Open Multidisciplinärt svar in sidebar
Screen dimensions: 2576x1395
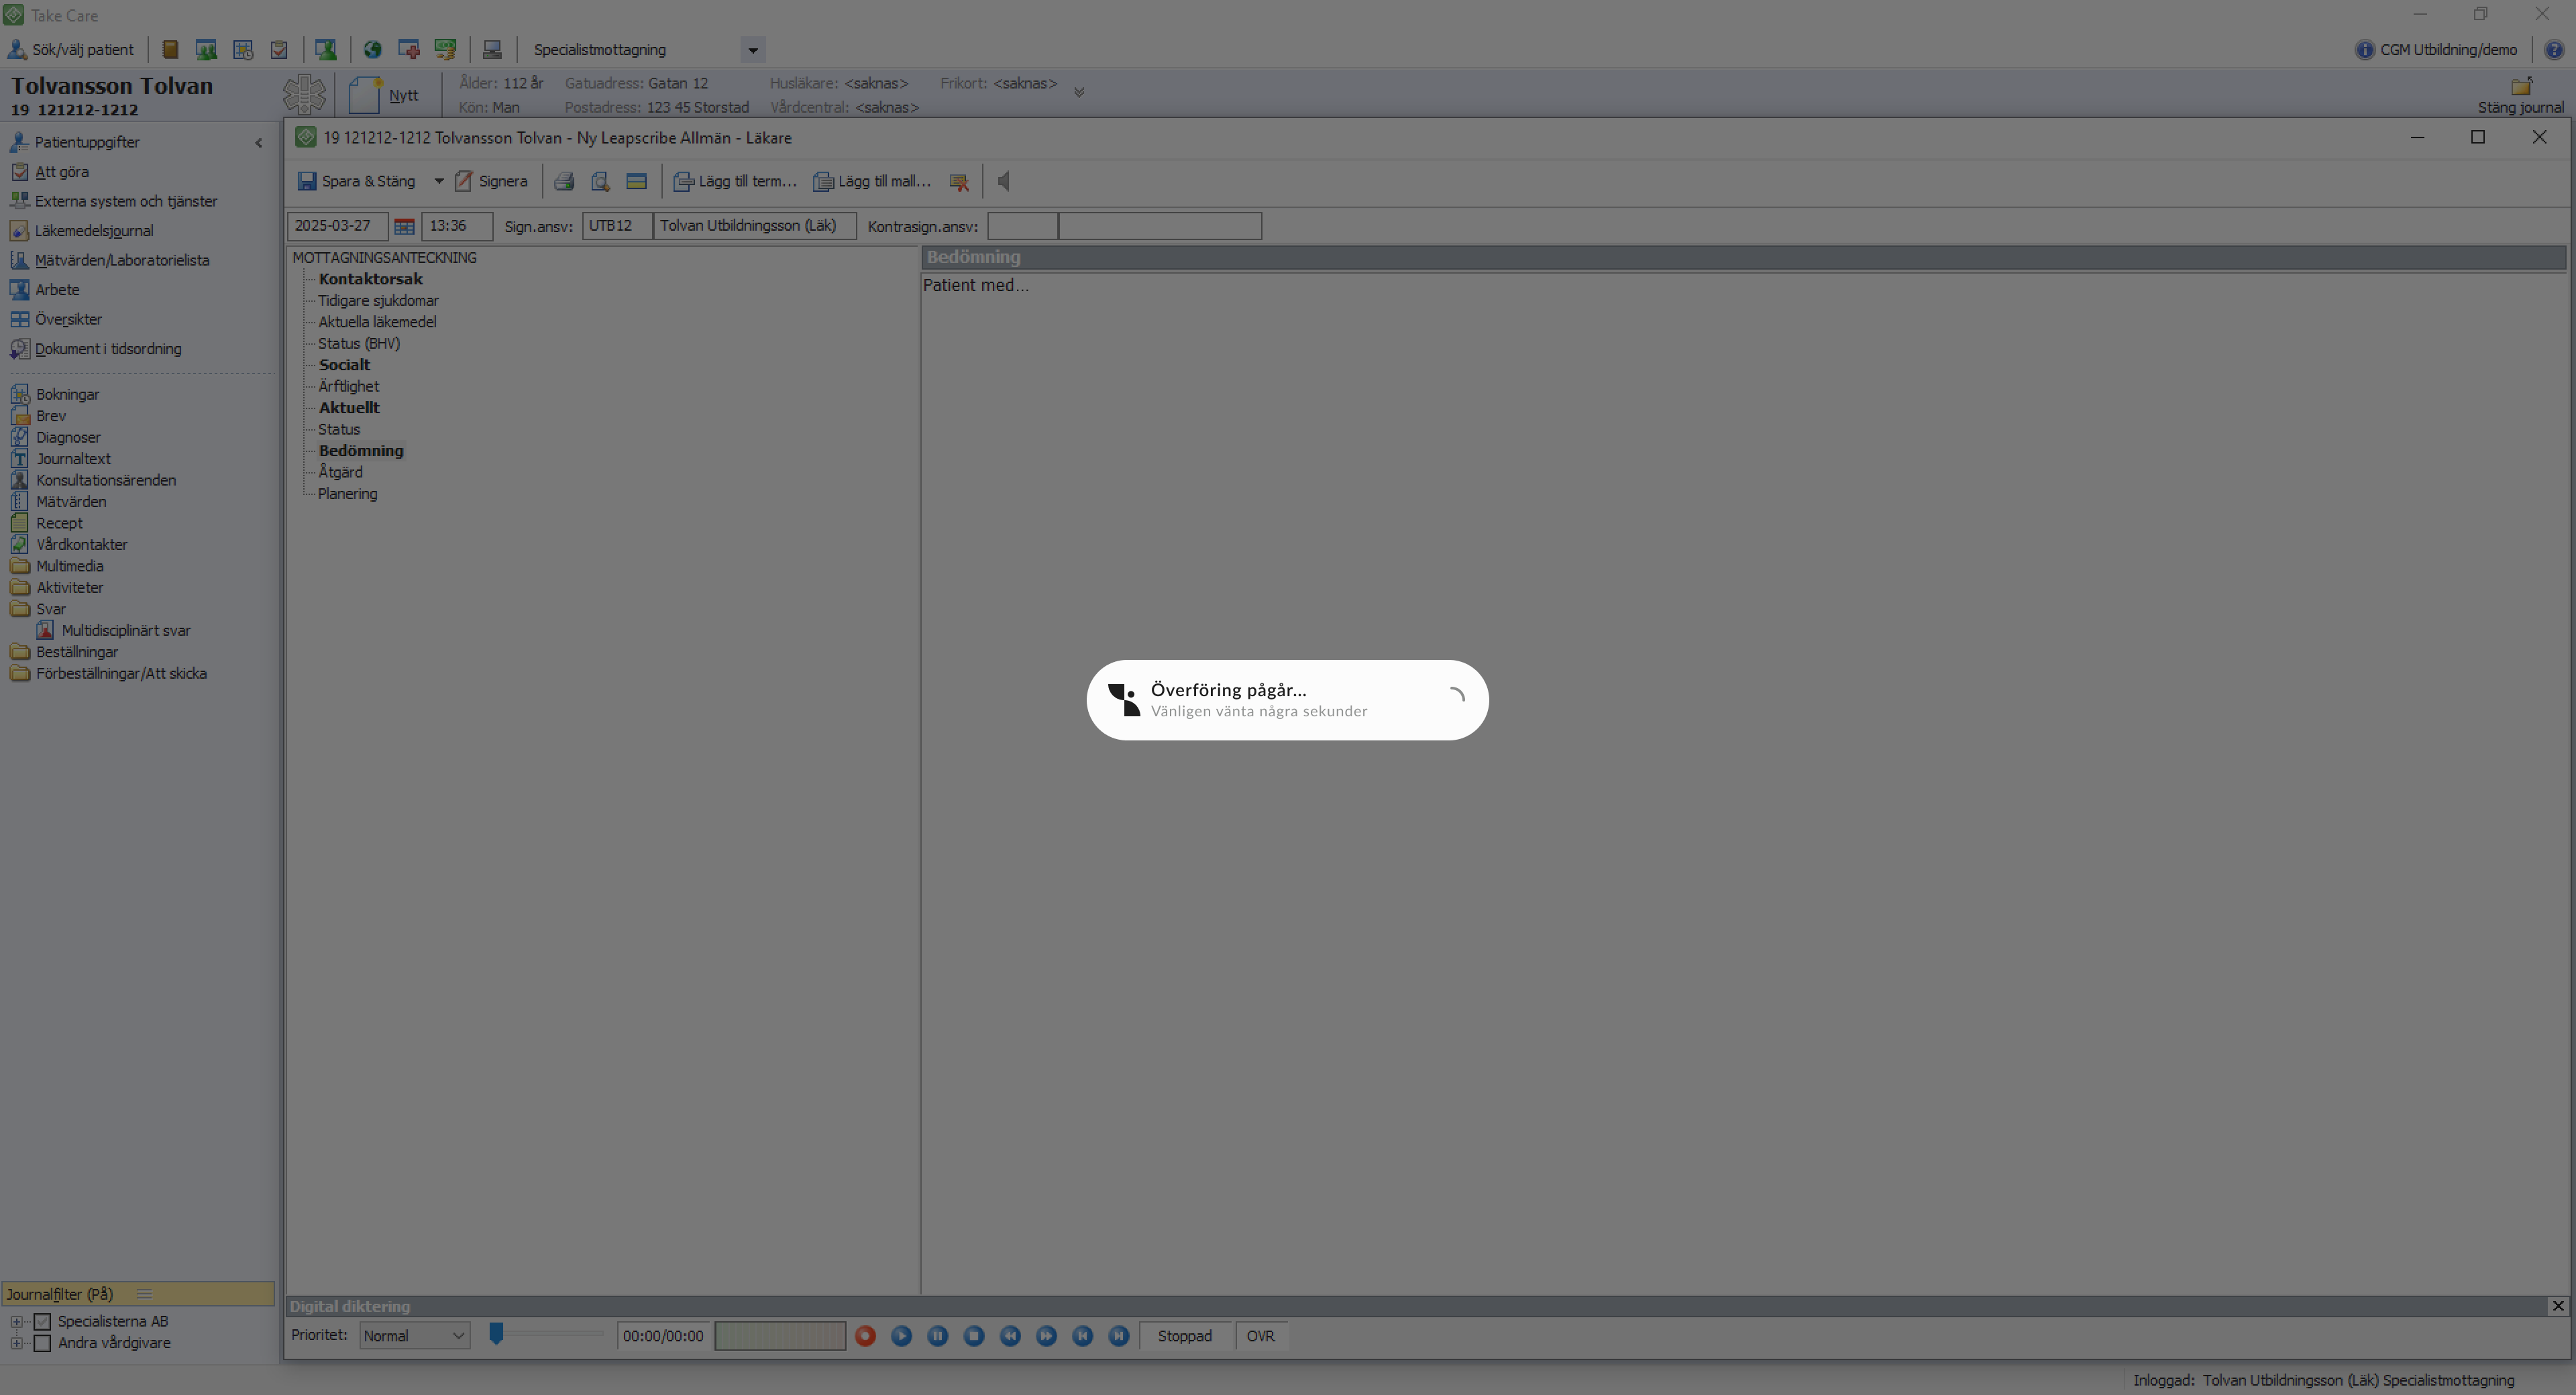[x=113, y=630]
